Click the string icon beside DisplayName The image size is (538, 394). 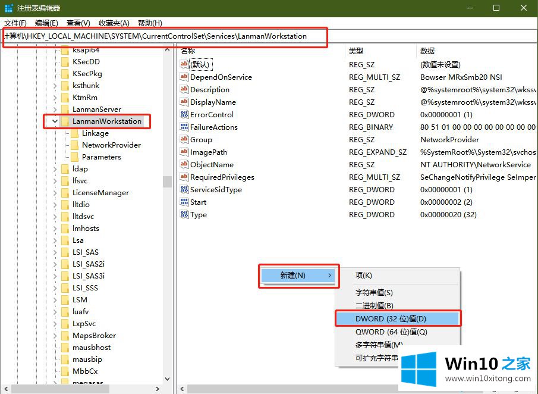tap(184, 102)
